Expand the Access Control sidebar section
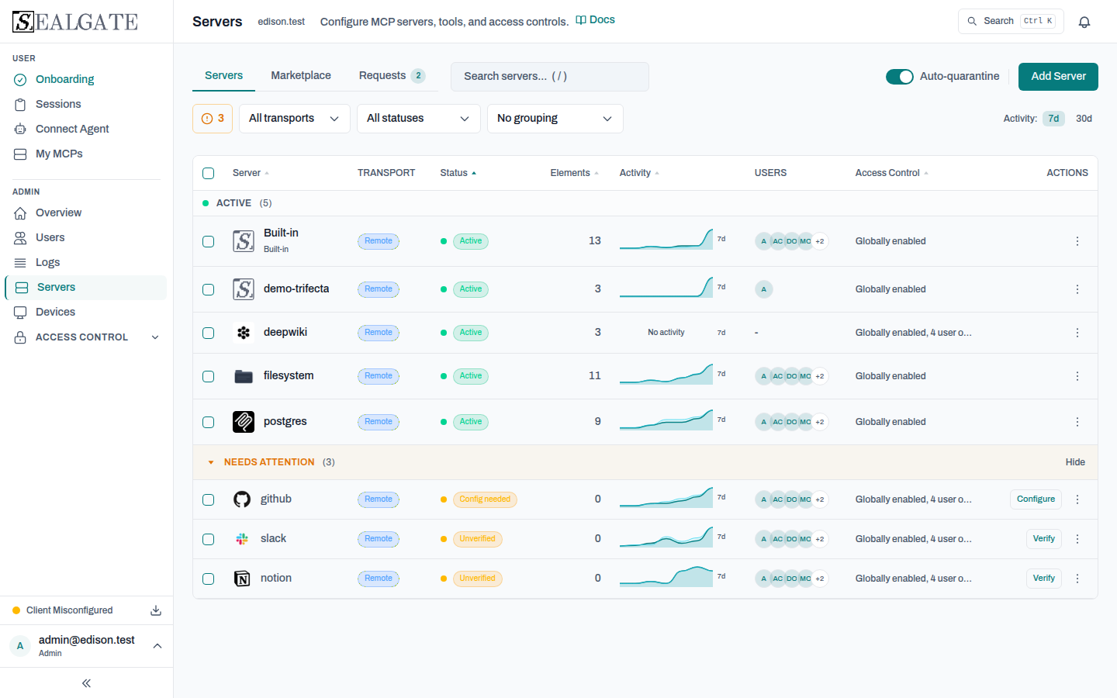This screenshot has height=698, width=1117. tap(86, 337)
